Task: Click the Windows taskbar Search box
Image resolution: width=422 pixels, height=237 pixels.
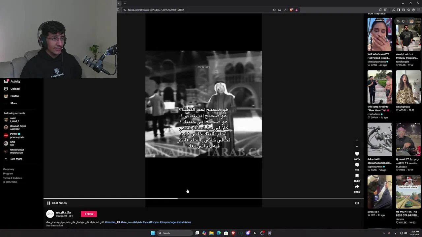Action: tap(175, 233)
